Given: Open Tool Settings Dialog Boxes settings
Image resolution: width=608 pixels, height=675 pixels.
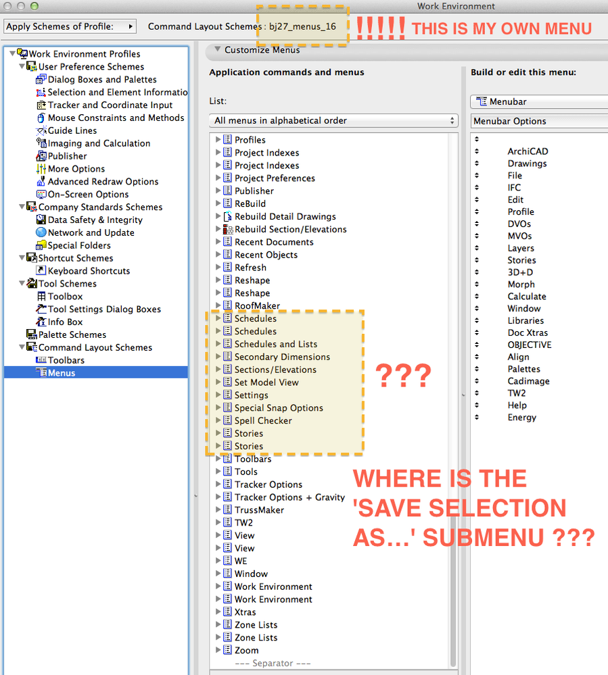Looking at the screenshot, I should pyautogui.click(x=41, y=309).
